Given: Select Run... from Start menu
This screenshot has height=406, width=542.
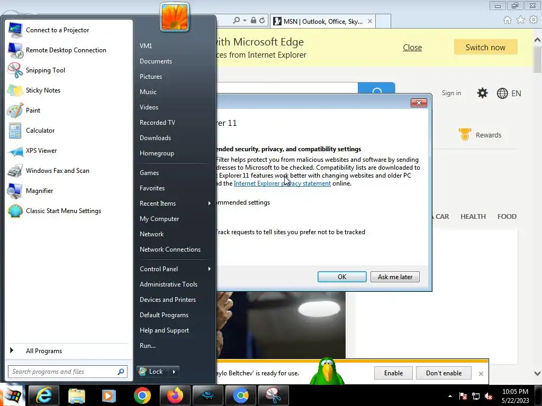Looking at the screenshot, I should coord(148,346).
